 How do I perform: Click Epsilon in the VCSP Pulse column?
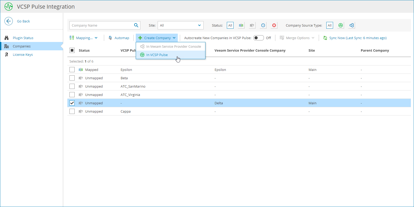(x=126, y=70)
